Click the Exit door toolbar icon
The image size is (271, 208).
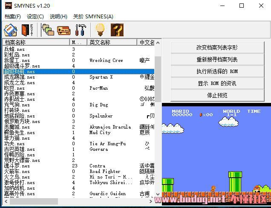[27, 30]
